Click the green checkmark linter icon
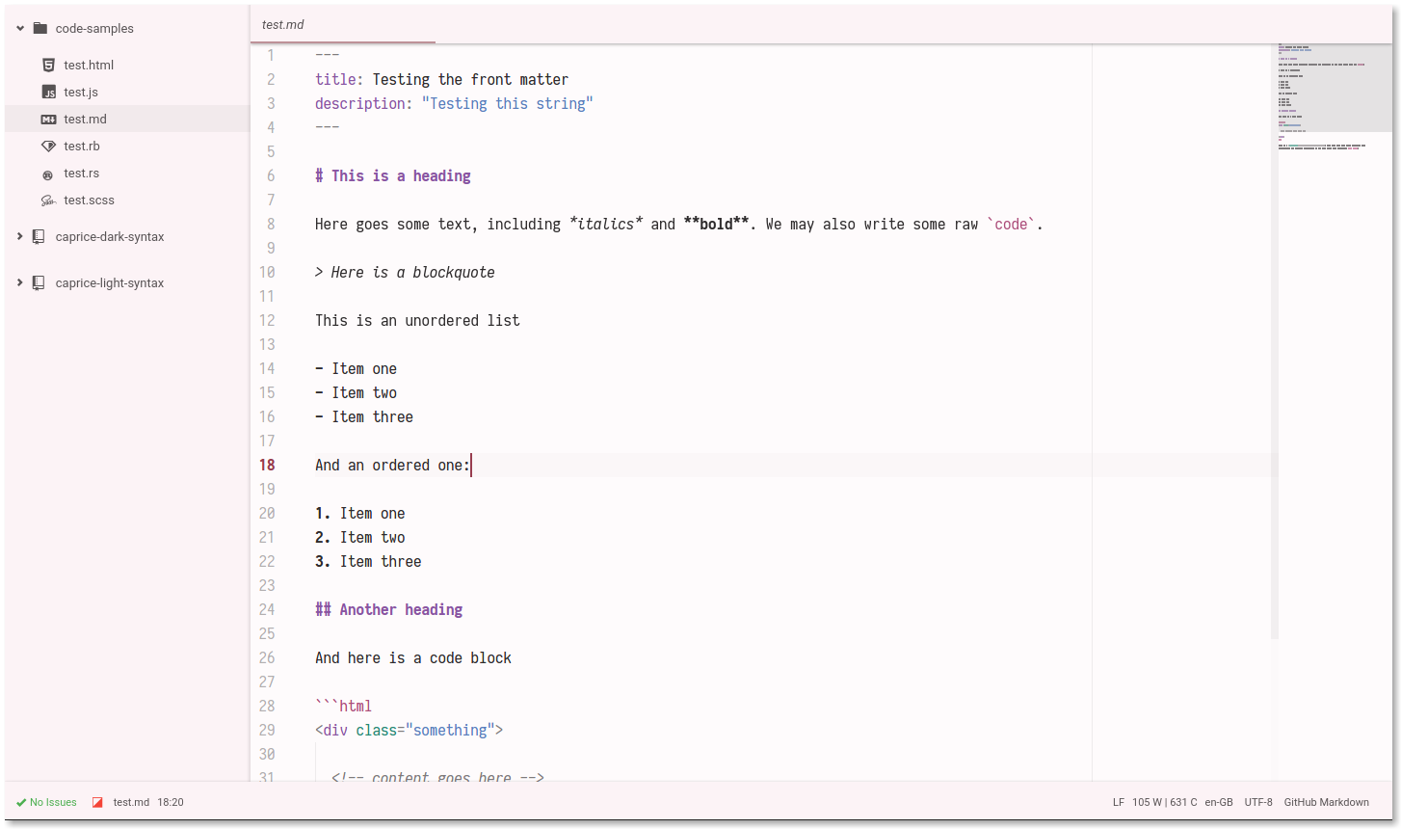Image resolution: width=1401 pixels, height=829 pixels. pos(21,802)
